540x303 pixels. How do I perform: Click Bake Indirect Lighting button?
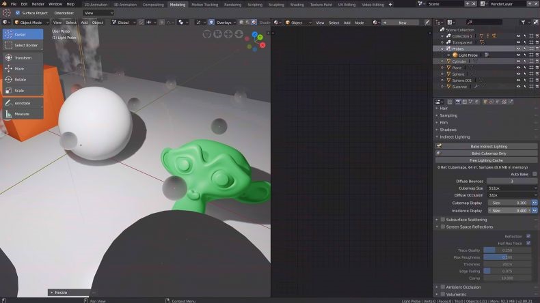tap(486, 146)
